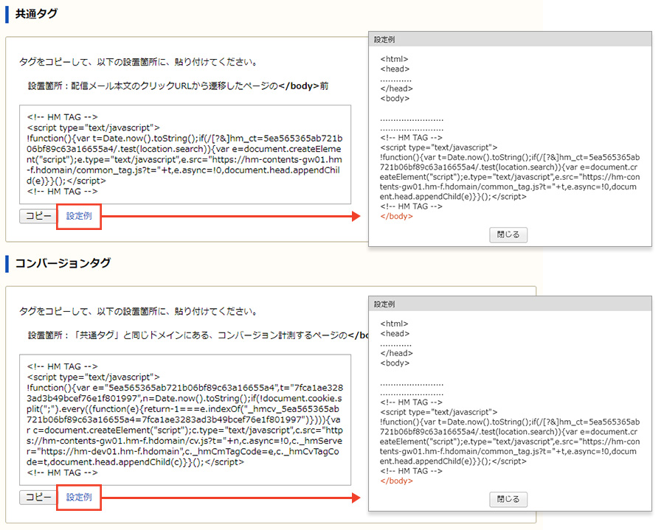The image size is (664, 530).
Task: Click <body> line in lower popup
Action: pyautogui.click(x=395, y=363)
